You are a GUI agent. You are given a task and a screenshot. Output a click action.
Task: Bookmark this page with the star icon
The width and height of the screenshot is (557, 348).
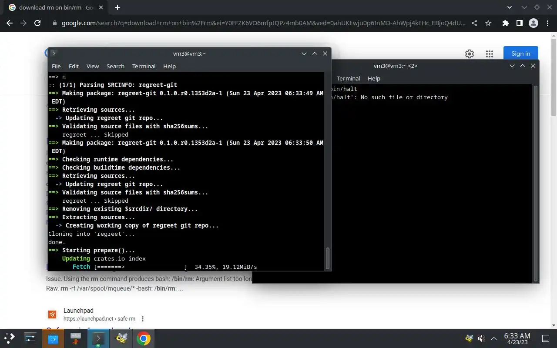(x=488, y=23)
